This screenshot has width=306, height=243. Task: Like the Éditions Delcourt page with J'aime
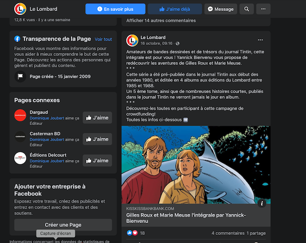pyautogui.click(x=98, y=160)
